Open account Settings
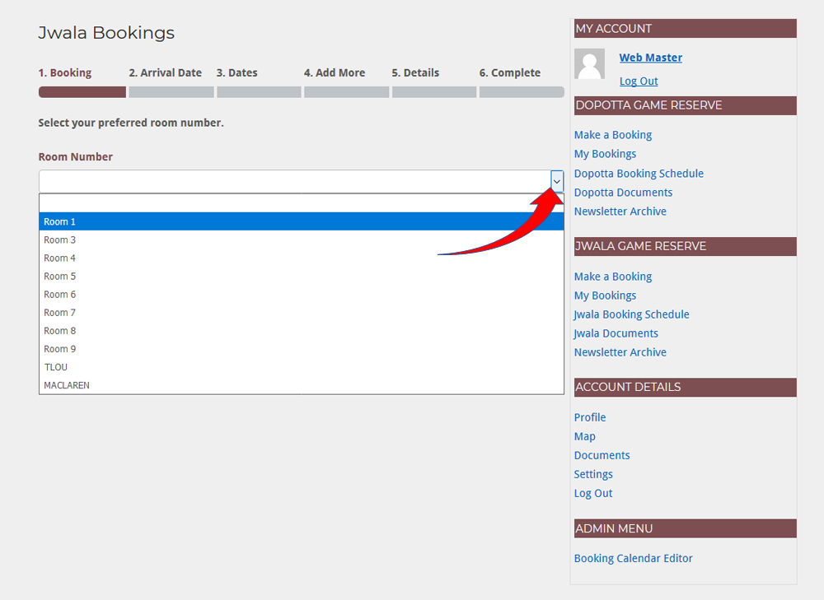Viewport: 824px width, 600px height. point(593,474)
